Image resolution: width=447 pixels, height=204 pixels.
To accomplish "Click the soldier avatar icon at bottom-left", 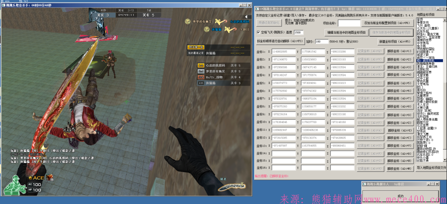I will click(x=15, y=185).
